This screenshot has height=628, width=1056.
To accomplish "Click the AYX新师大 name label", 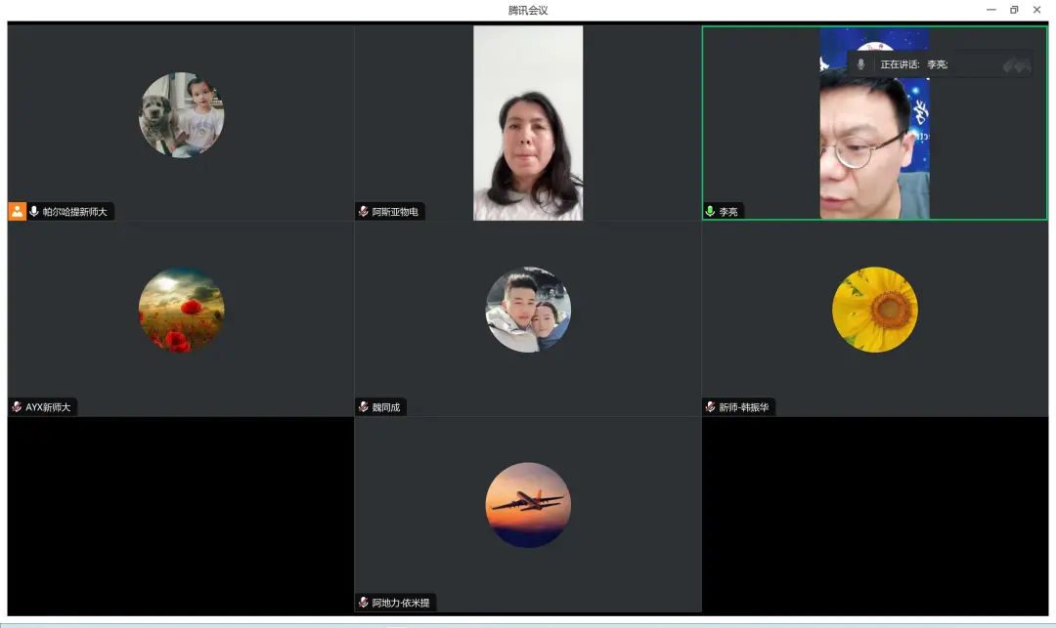I will [x=48, y=407].
